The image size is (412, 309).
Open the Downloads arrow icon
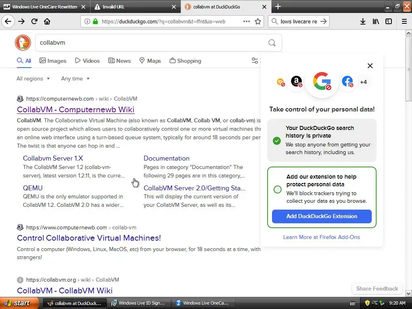tap(363, 21)
